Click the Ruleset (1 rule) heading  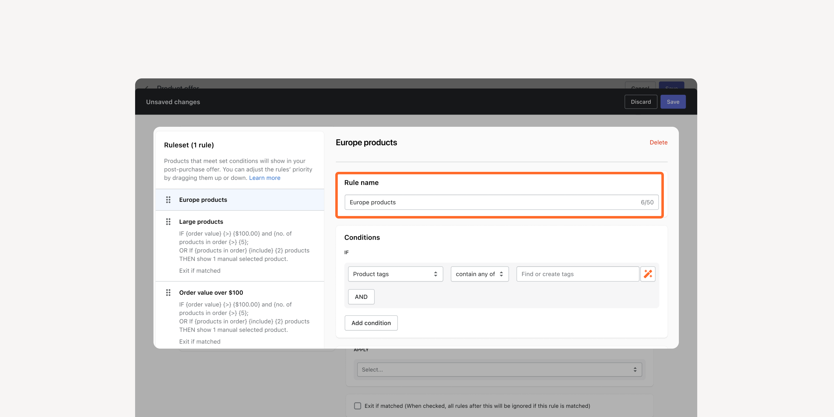tap(189, 145)
